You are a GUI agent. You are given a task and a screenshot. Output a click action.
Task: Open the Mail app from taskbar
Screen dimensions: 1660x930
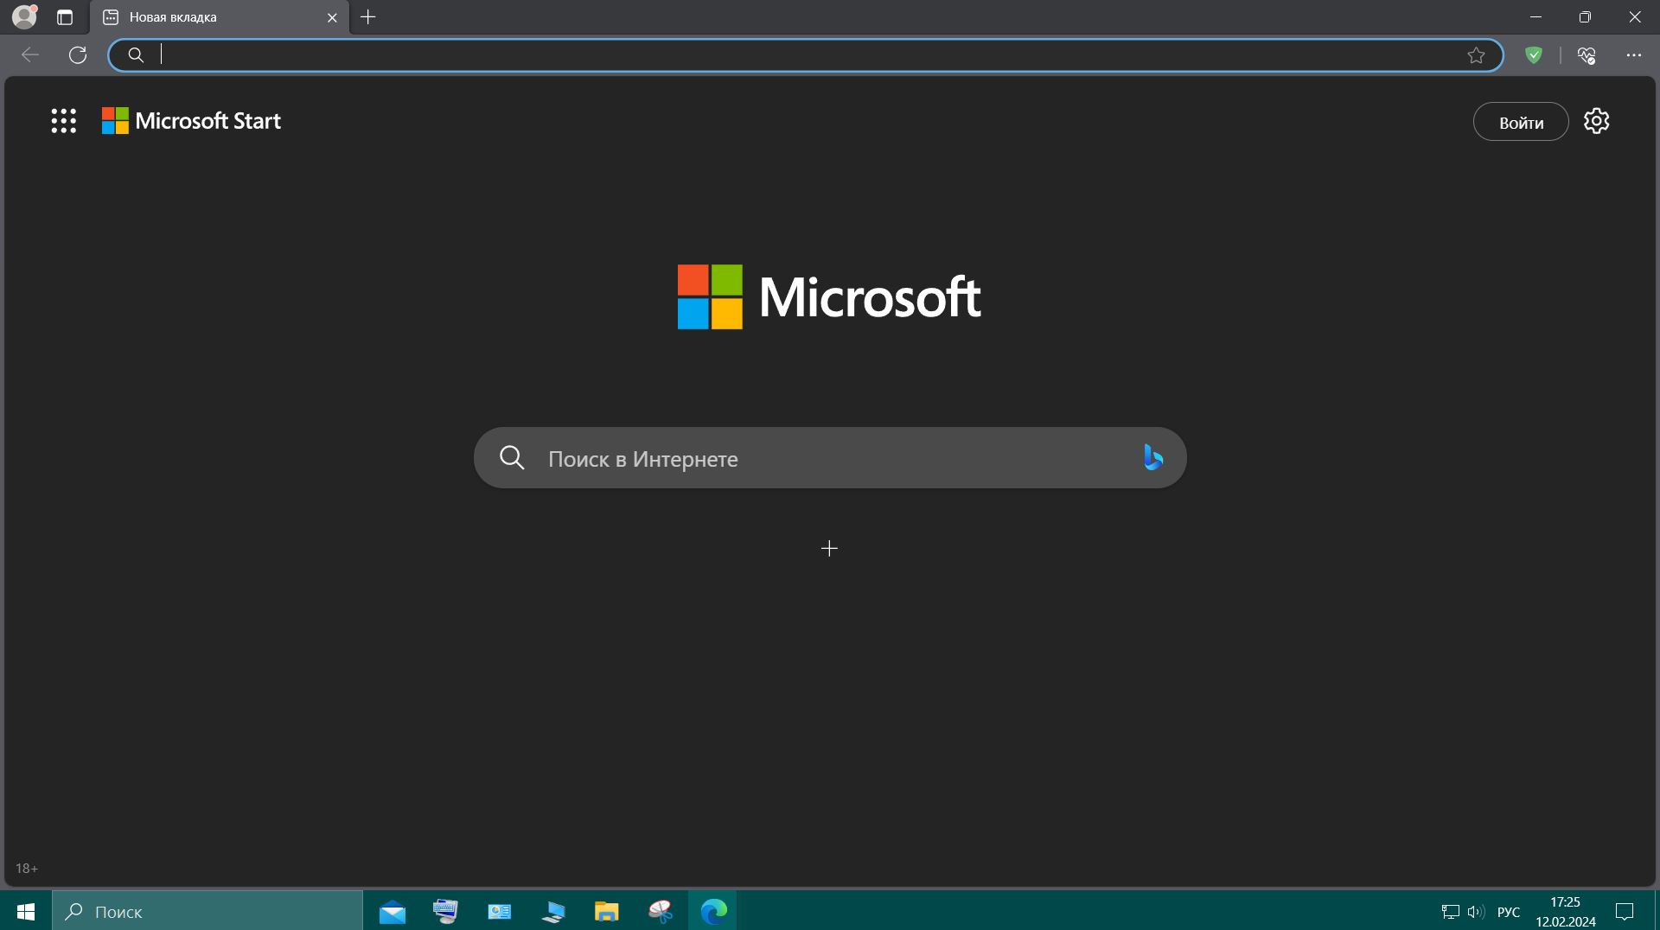click(x=392, y=911)
